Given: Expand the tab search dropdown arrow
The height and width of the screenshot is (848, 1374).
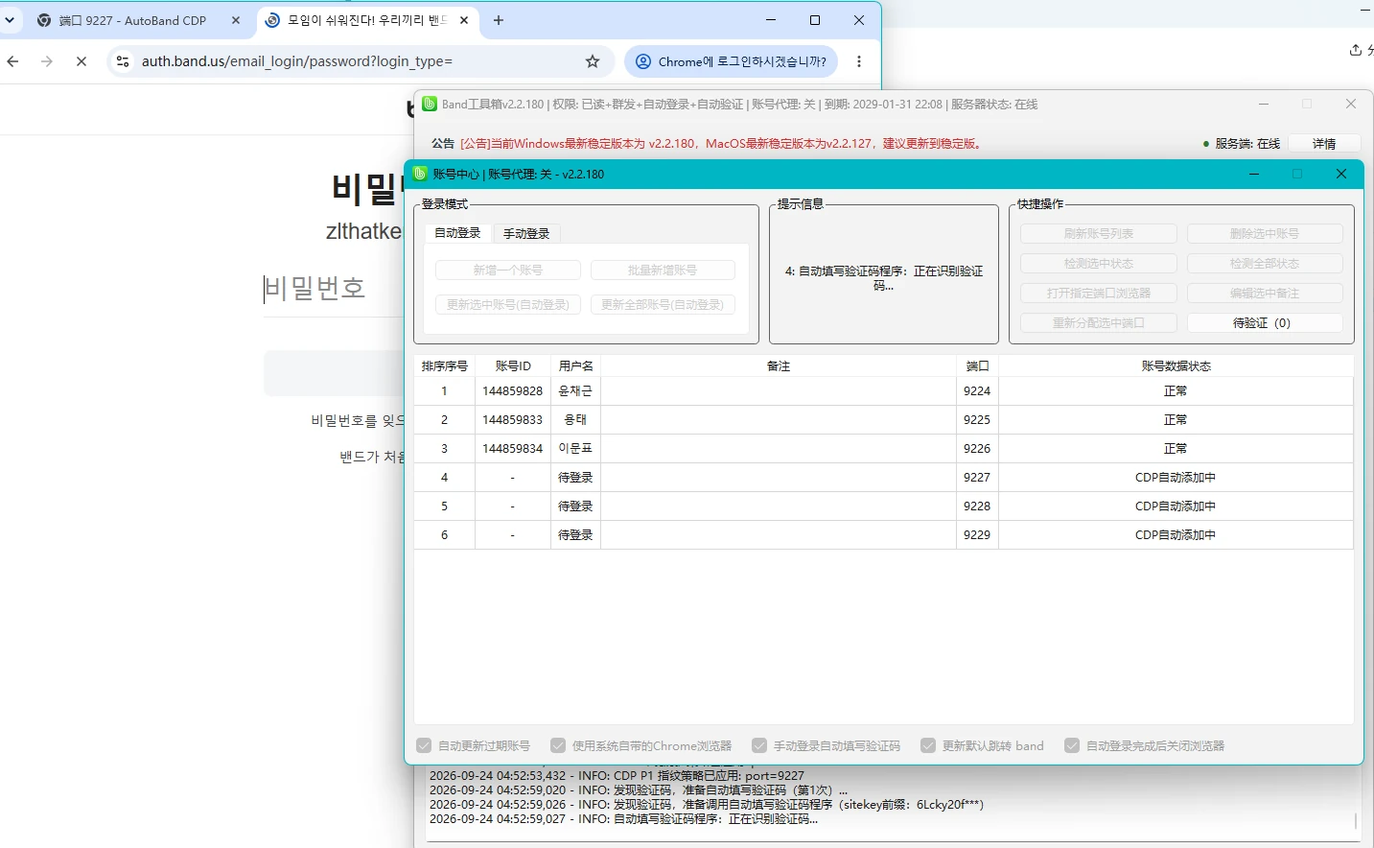Looking at the screenshot, I should (10, 20).
